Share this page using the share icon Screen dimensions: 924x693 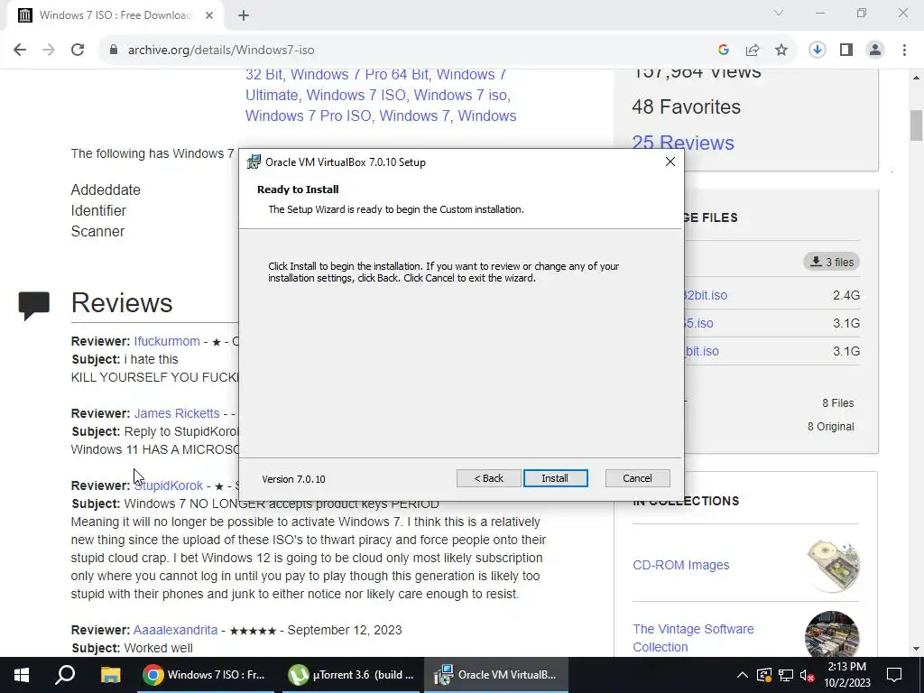(753, 51)
